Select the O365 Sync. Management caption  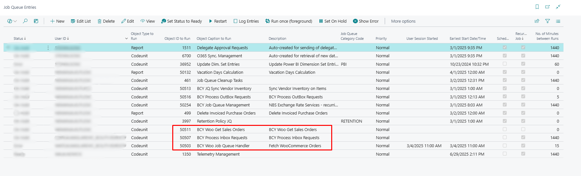219,56
